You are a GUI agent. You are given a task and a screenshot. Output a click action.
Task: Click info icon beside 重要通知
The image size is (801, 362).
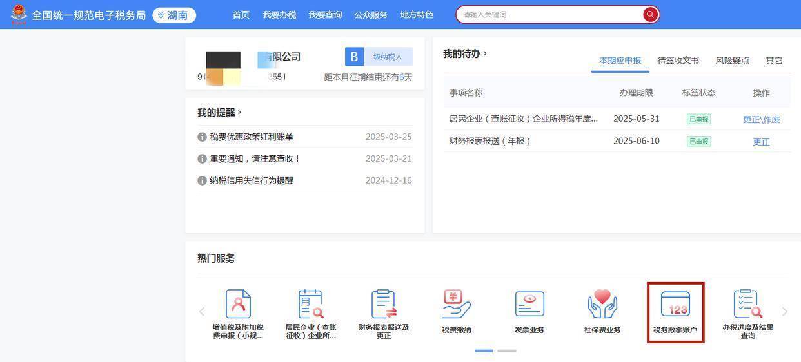pos(202,159)
